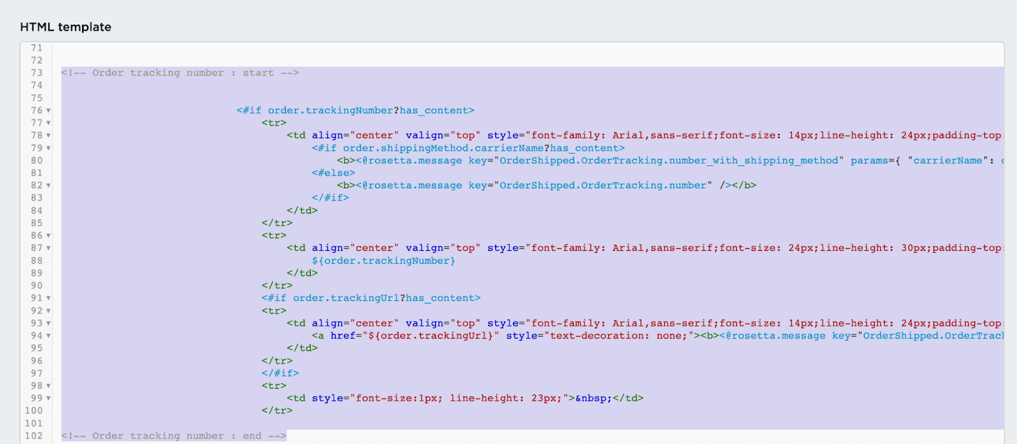Fold the tr block at line 92
The width and height of the screenshot is (1017, 444).
tap(48, 311)
